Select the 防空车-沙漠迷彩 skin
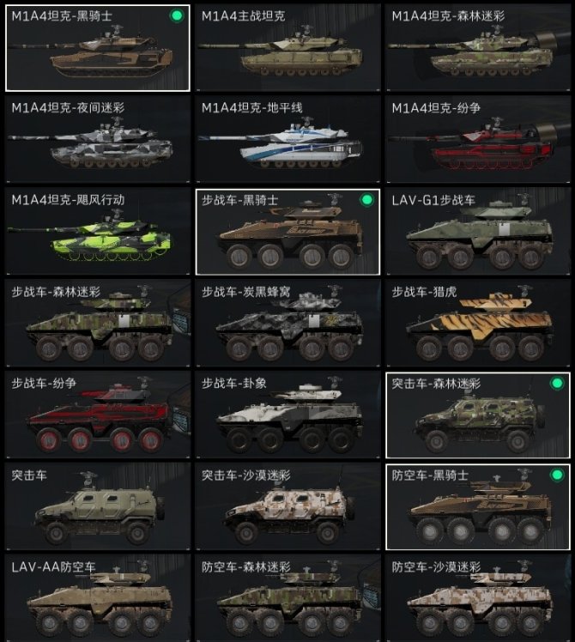The image size is (575, 642). coord(478,598)
